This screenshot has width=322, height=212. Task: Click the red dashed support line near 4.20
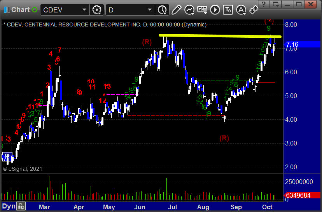(x=176, y=115)
